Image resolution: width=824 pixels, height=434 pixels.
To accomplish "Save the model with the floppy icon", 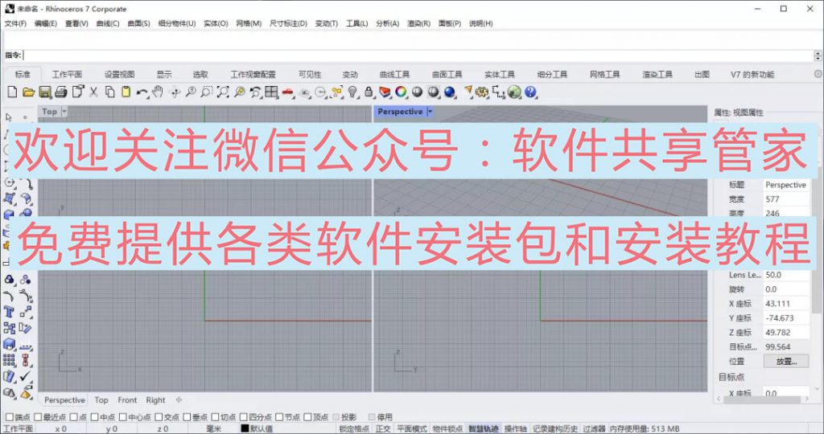I will 45,92.
